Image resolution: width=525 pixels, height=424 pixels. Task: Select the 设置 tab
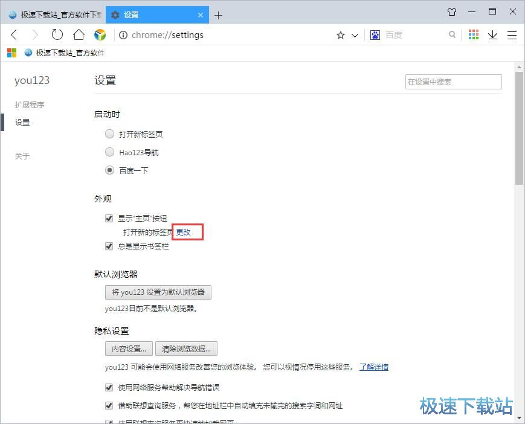(157, 14)
